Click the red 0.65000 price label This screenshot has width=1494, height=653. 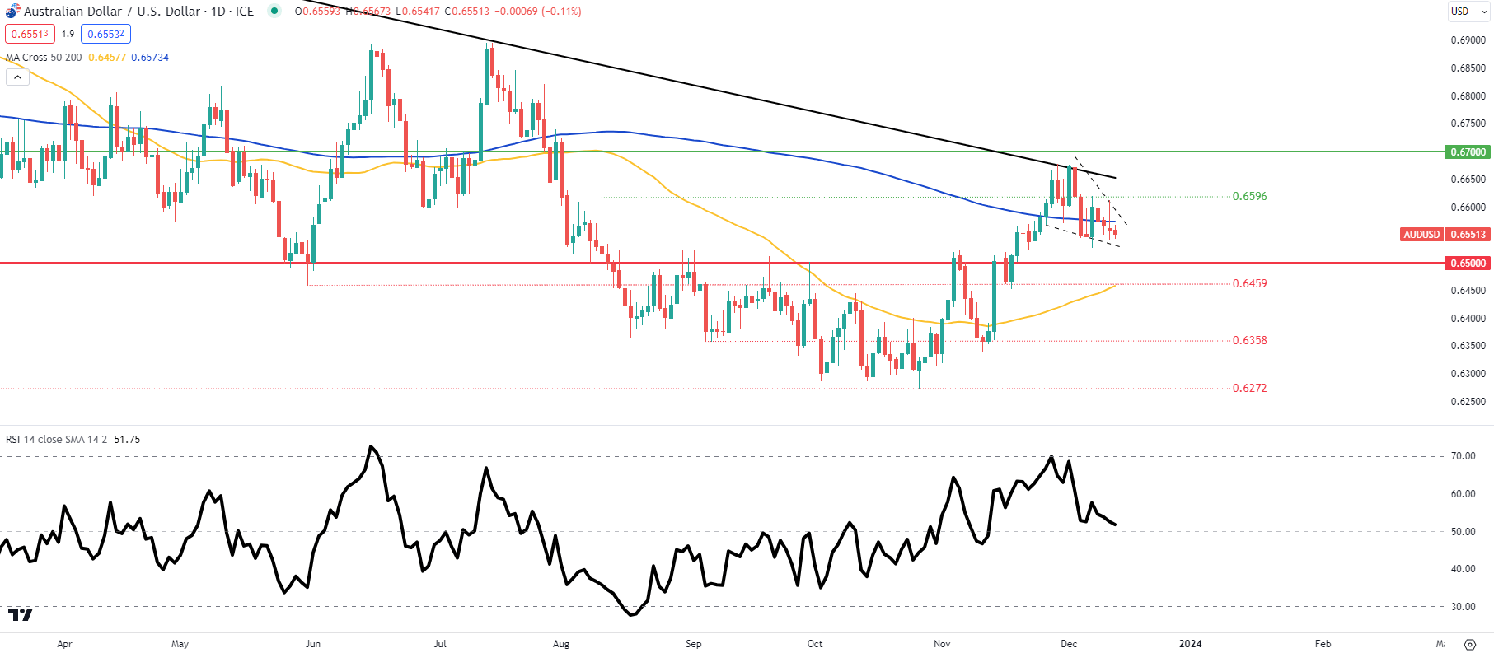pos(1468,263)
